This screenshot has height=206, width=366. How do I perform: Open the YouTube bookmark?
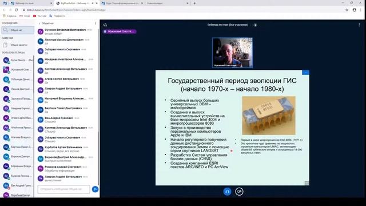(39, 16)
